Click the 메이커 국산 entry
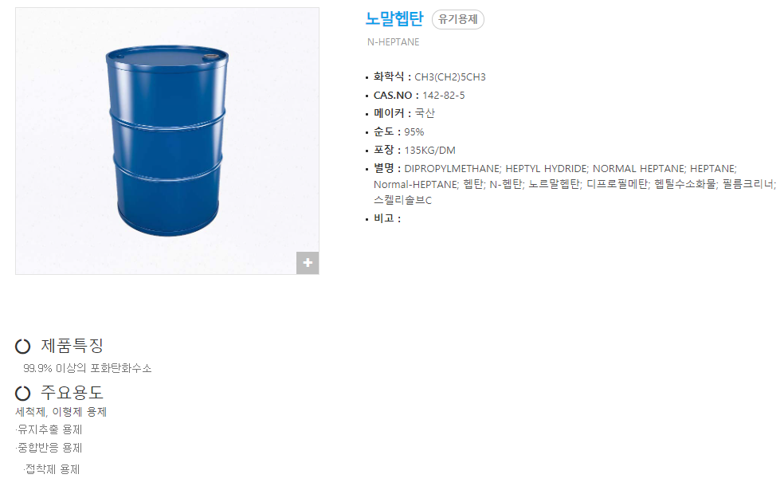The image size is (784, 490). point(404,113)
